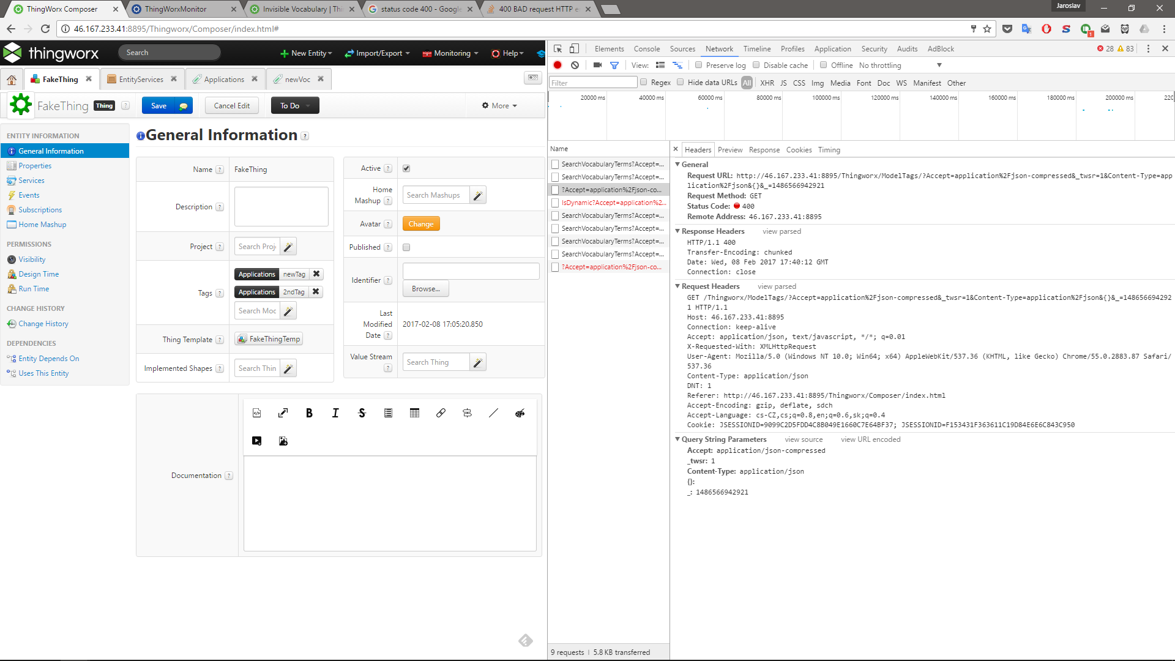Click the orange Change avatar button
The width and height of the screenshot is (1175, 661).
tap(421, 224)
